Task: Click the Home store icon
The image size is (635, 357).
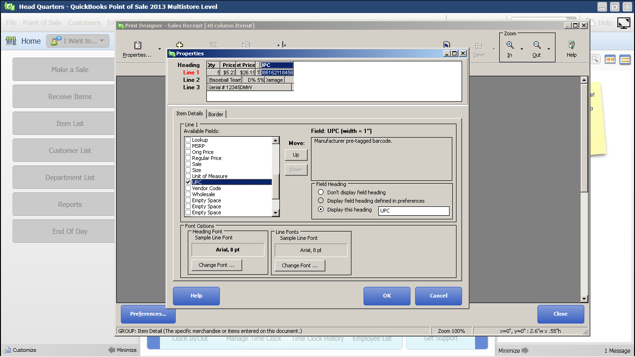Action: 11,41
